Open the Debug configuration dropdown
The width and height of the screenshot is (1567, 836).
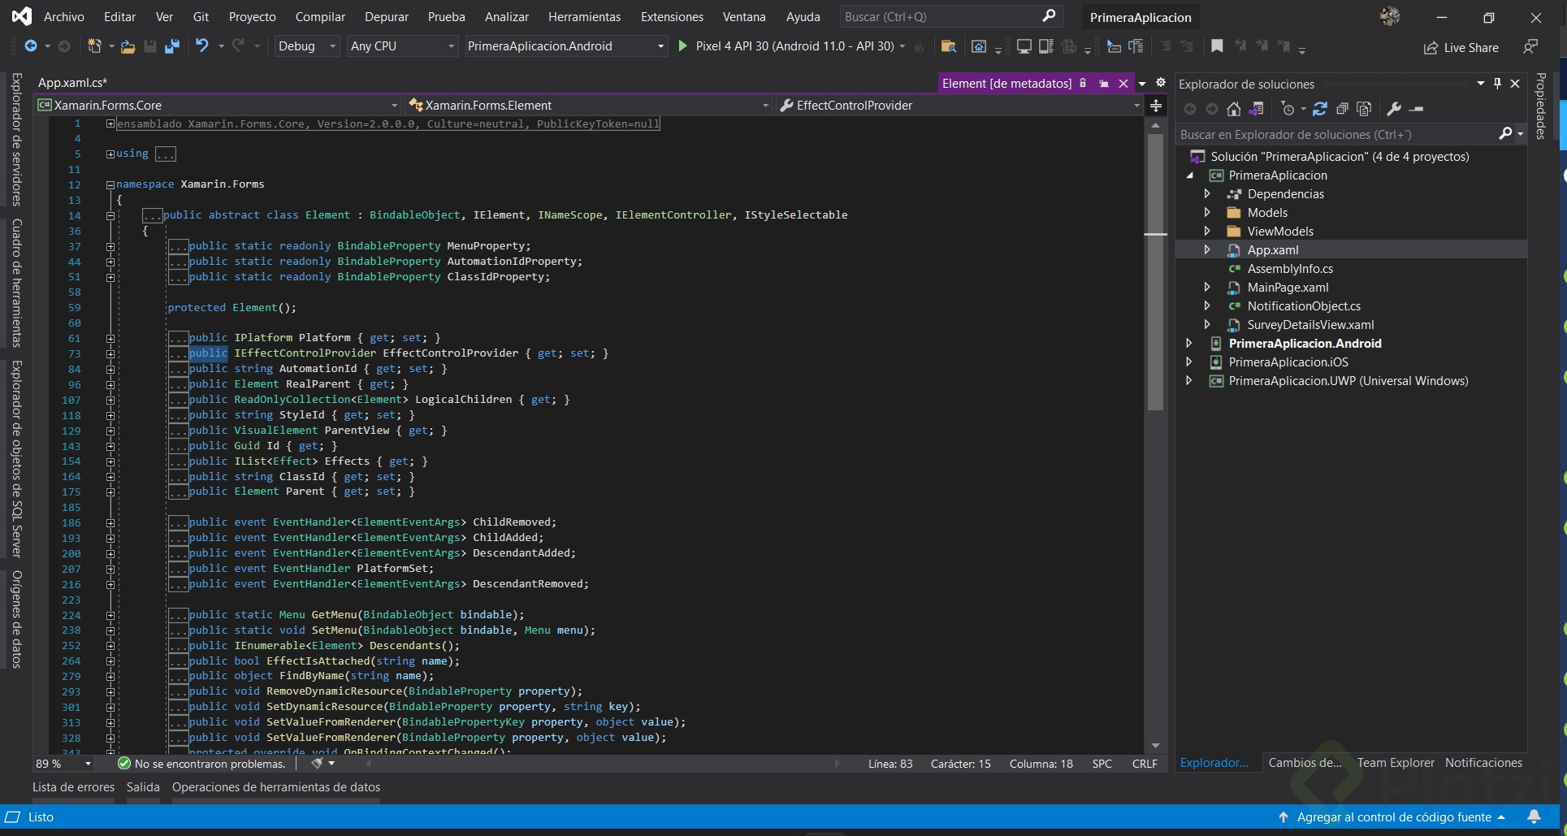[x=306, y=46]
